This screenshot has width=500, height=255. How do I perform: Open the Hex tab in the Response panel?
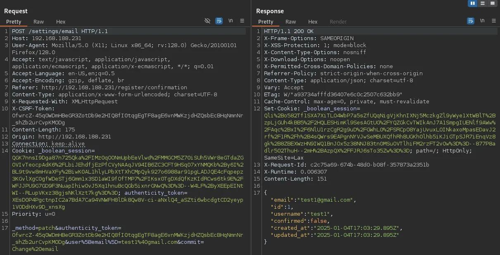313,21
